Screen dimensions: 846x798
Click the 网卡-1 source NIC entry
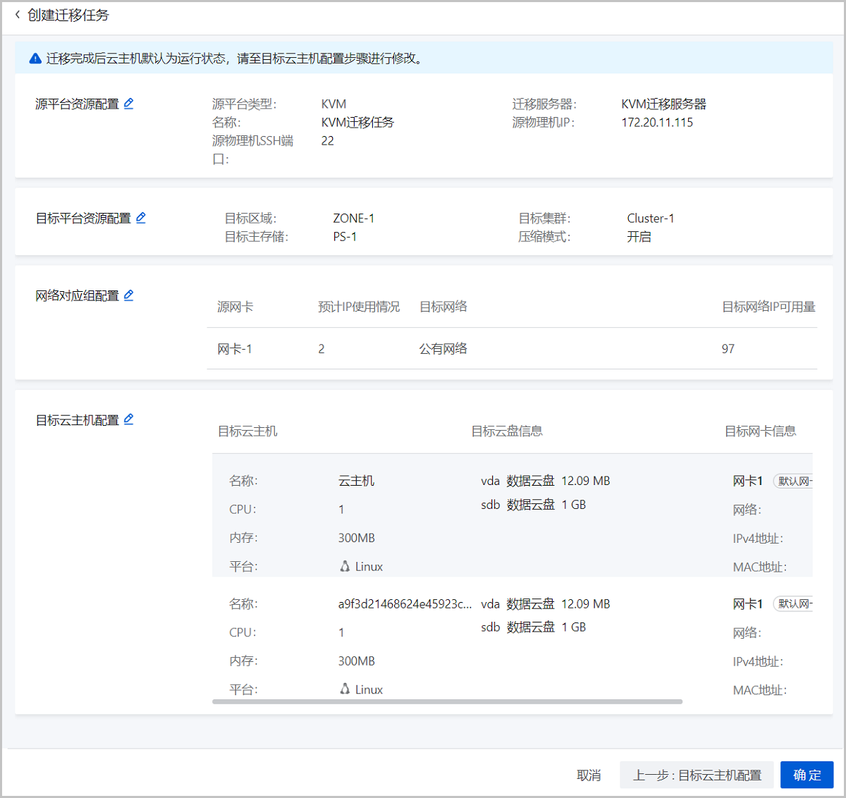click(x=235, y=348)
